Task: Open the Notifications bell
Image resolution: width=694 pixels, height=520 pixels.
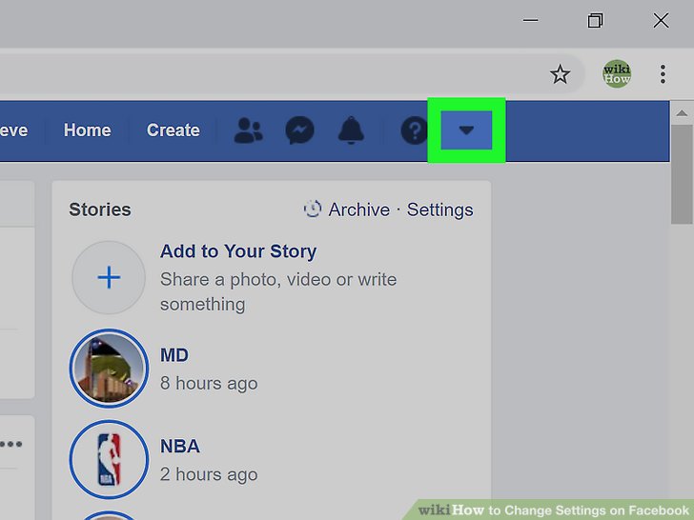Action: tap(351, 130)
